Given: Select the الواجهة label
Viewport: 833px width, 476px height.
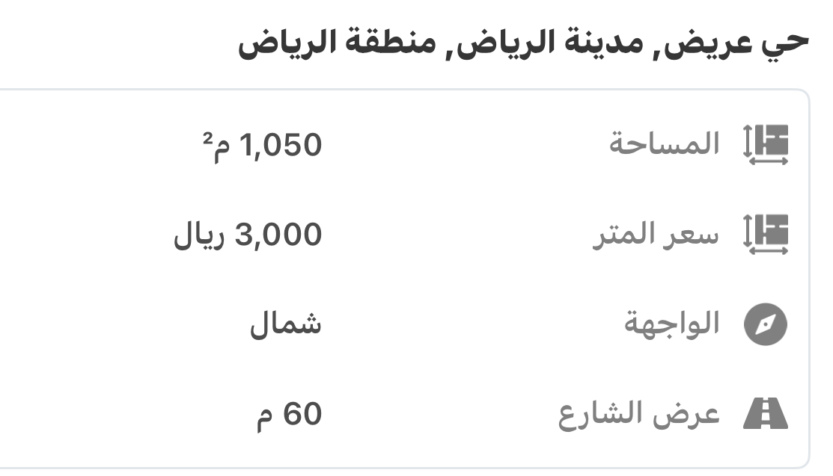Looking at the screenshot, I should 672,323.
